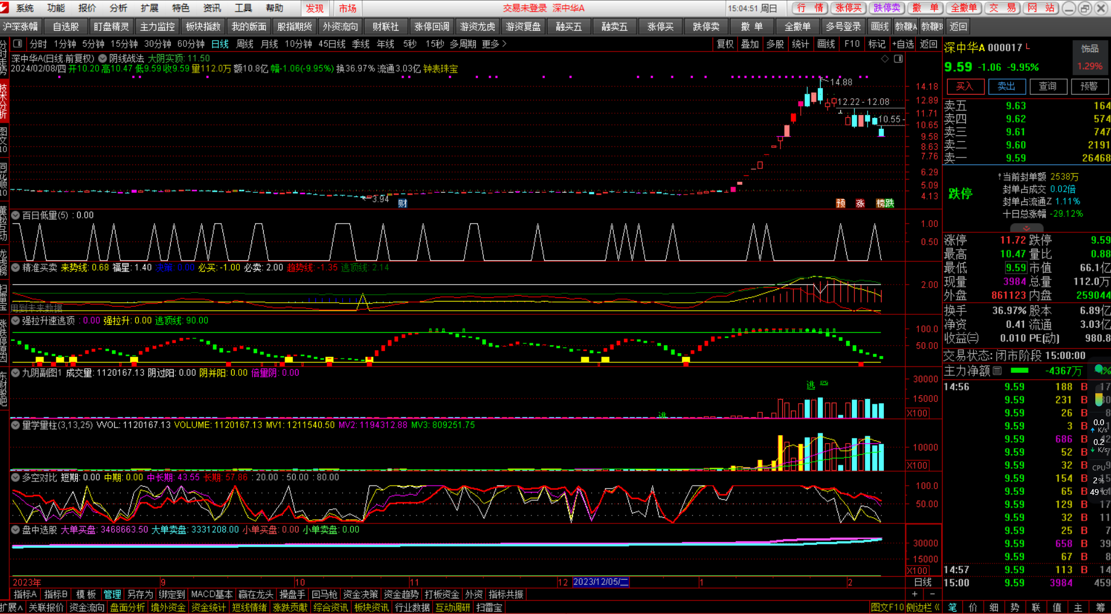Open the 资讯 menu
1111x614 pixels.
pyautogui.click(x=212, y=8)
